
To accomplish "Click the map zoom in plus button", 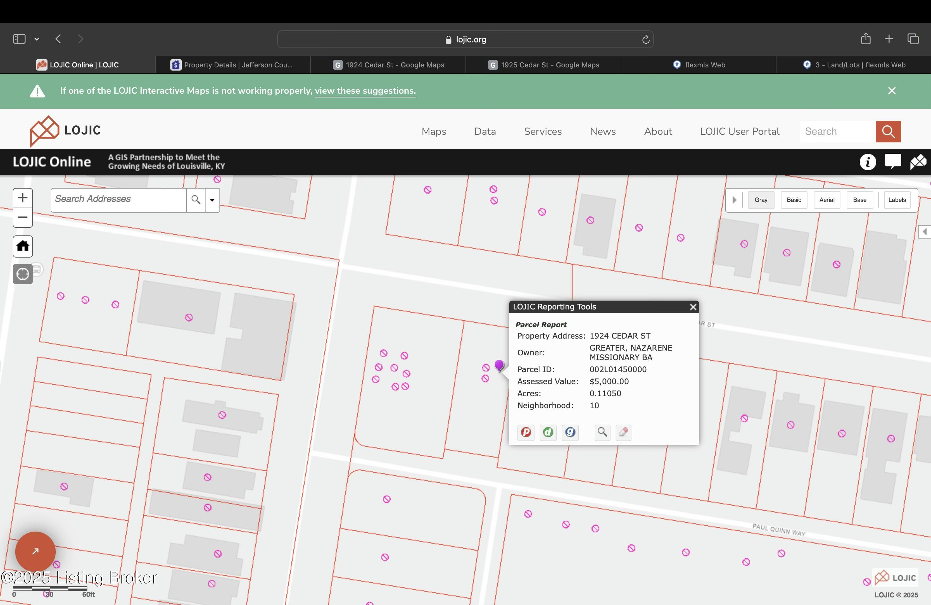I will tap(23, 198).
